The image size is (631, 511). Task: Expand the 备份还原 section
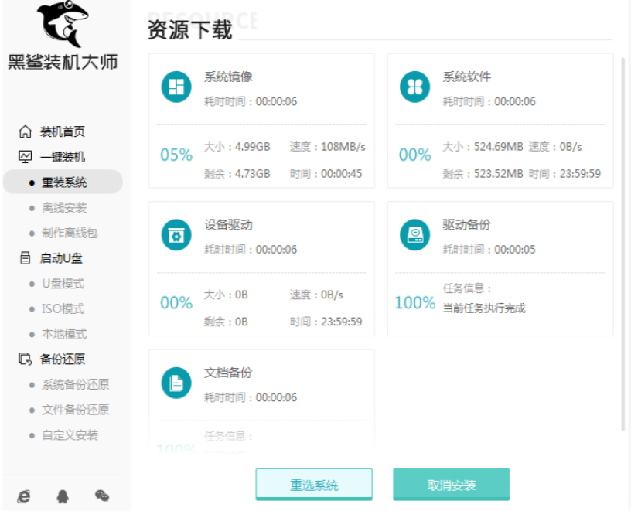(62, 359)
